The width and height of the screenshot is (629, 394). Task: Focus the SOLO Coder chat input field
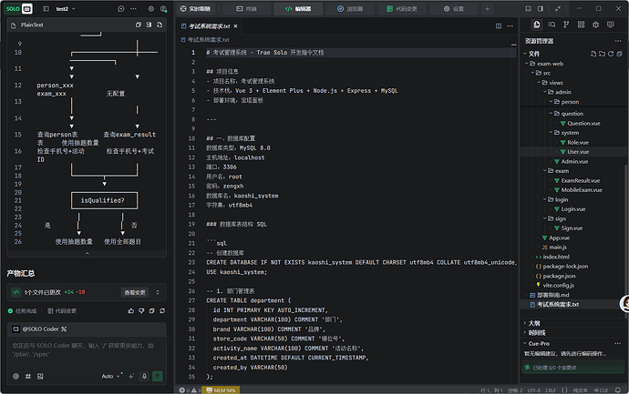(87, 350)
